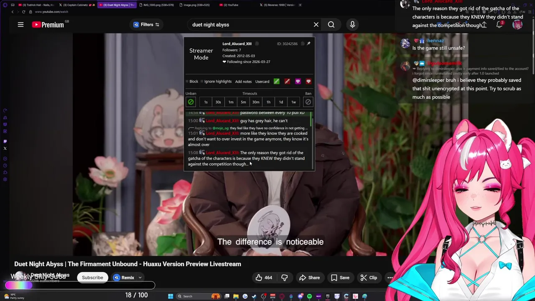This screenshot has height=301, width=535.
Task: Click X icon in browser left sidebar
Action: pyautogui.click(x=5, y=148)
